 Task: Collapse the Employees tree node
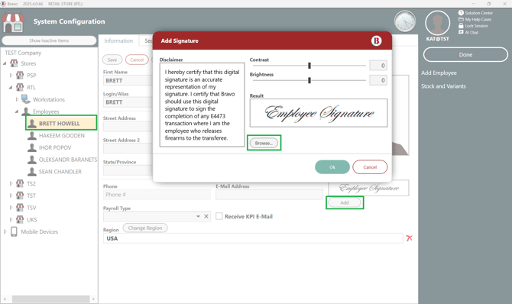[16, 112]
